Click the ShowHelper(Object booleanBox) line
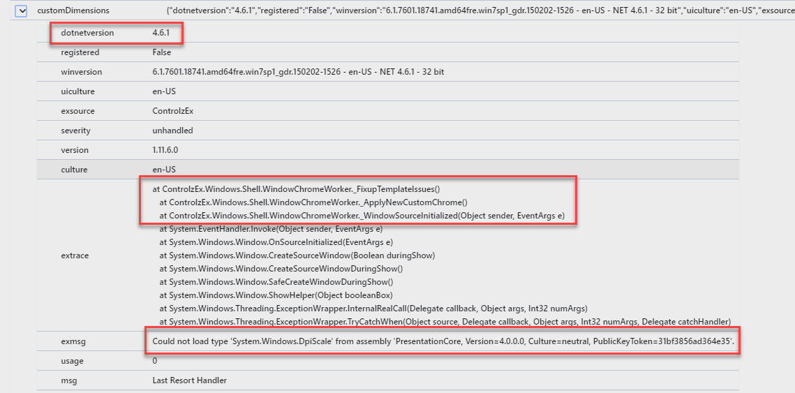 point(276,295)
